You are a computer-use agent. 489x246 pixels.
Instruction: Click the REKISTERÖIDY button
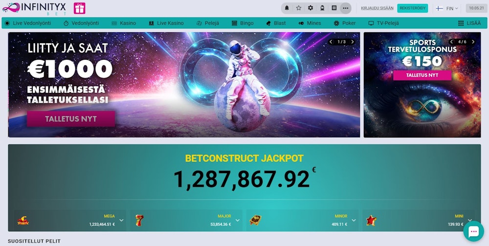(413, 8)
